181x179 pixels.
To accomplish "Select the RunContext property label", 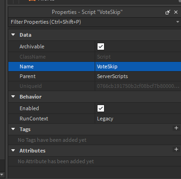I will pyautogui.click(x=34, y=119).
